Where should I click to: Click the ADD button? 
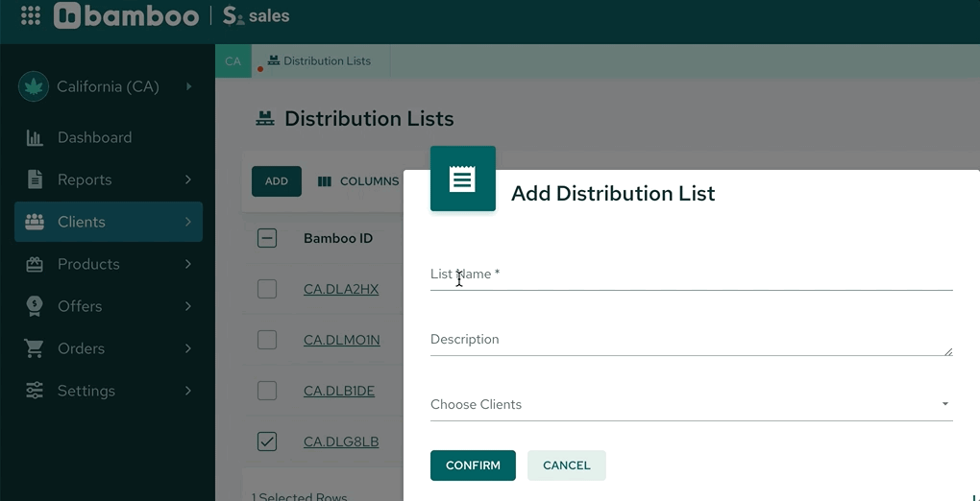pos(277,181)
